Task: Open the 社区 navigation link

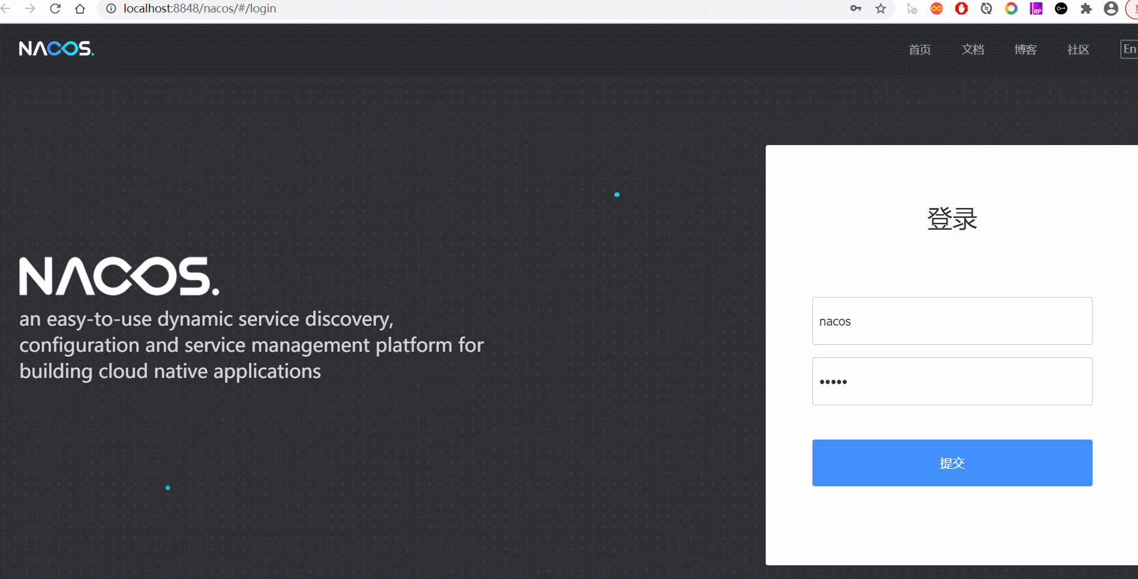Action: [1078, 50]
